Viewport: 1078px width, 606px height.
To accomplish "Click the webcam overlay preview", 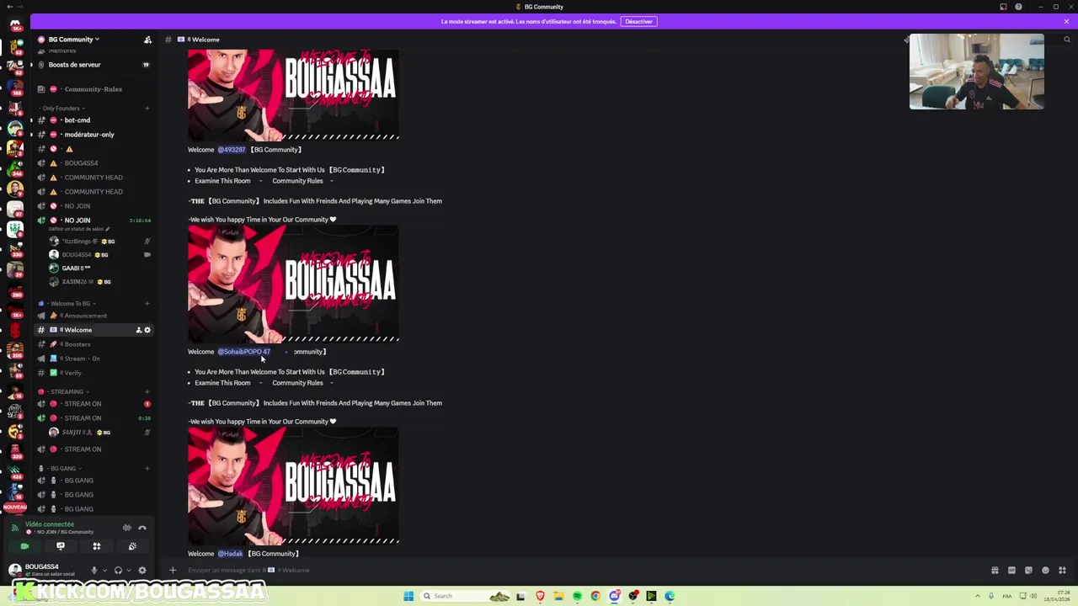I will (976, 72).
